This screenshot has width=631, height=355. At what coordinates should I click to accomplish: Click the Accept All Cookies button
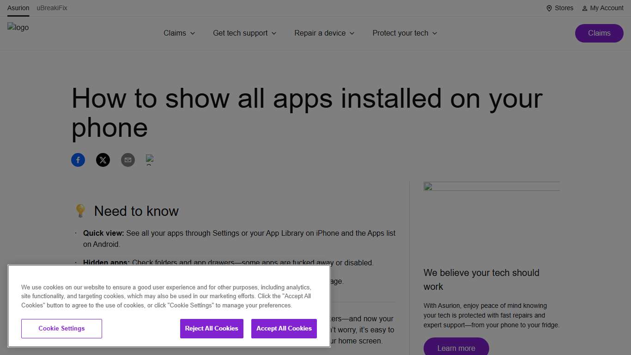284,328
